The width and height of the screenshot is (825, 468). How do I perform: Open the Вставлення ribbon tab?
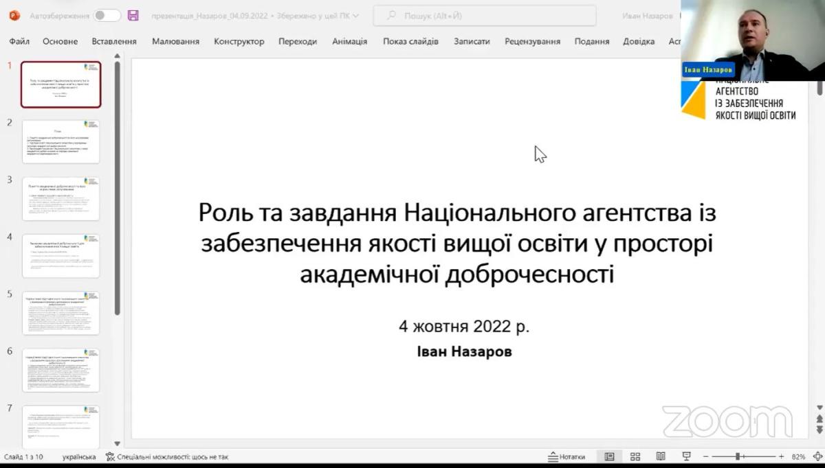point(114,41)
